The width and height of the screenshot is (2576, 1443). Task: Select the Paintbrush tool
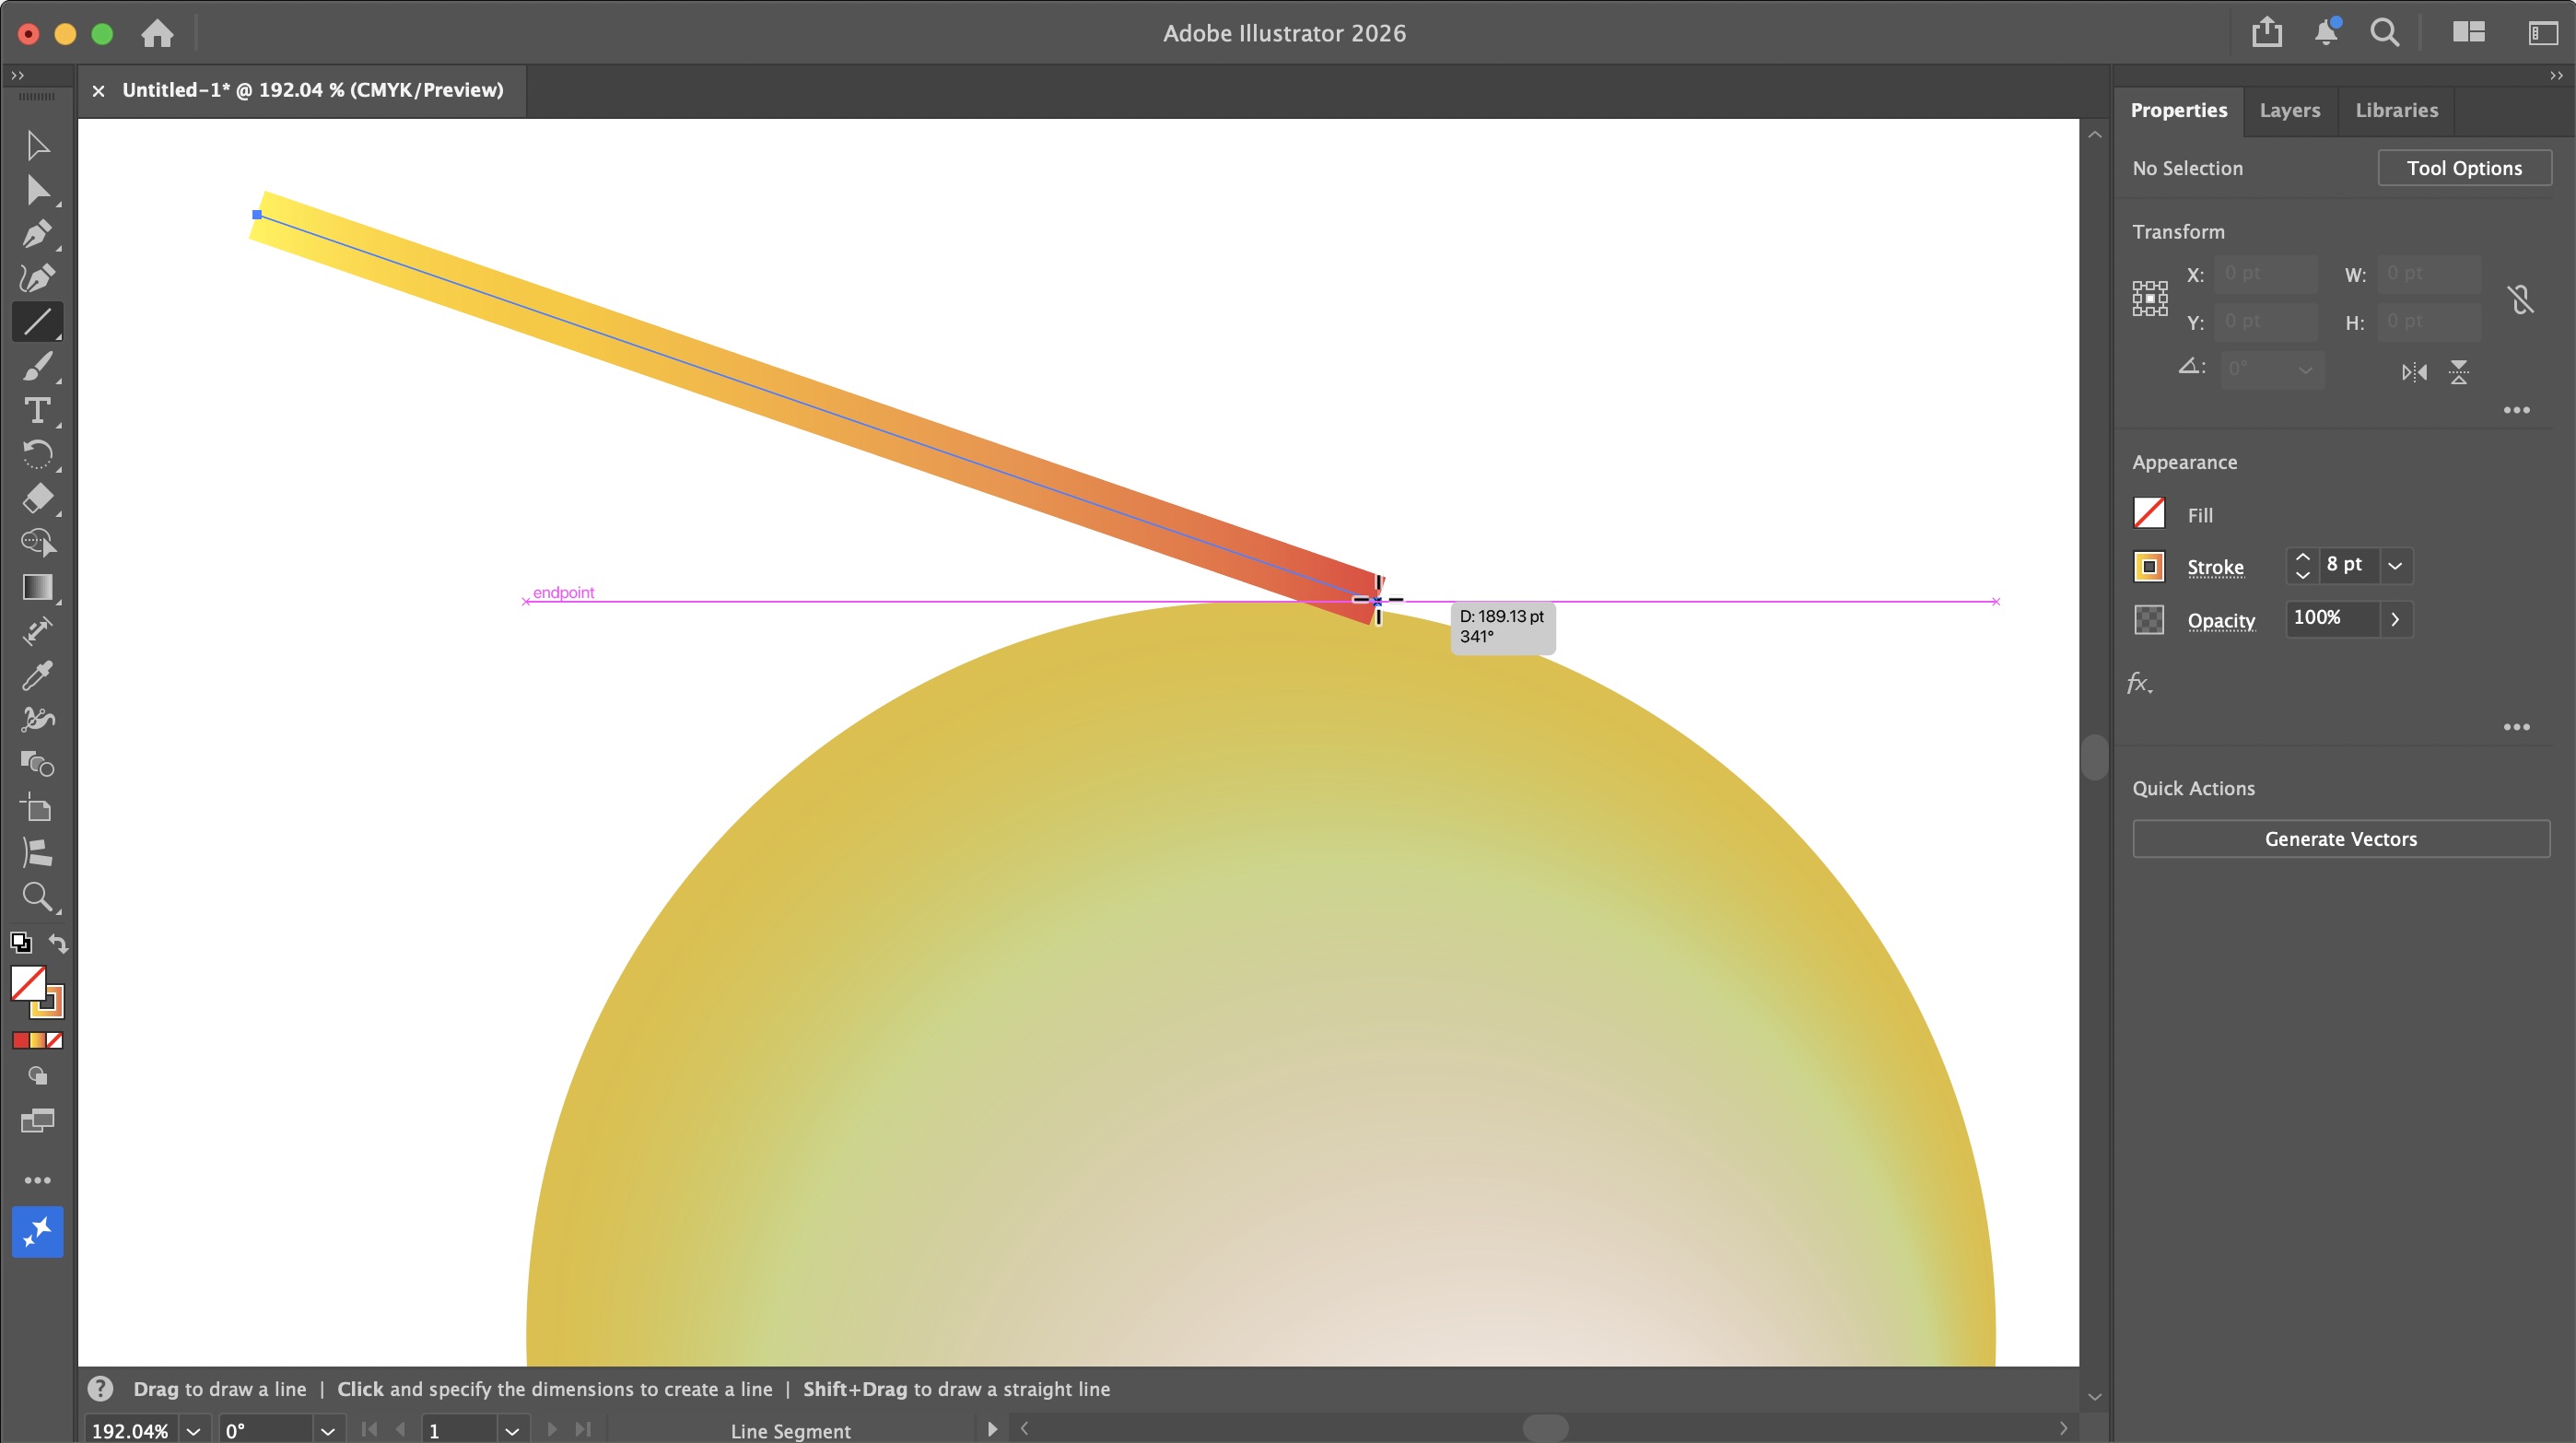point(38,367)
